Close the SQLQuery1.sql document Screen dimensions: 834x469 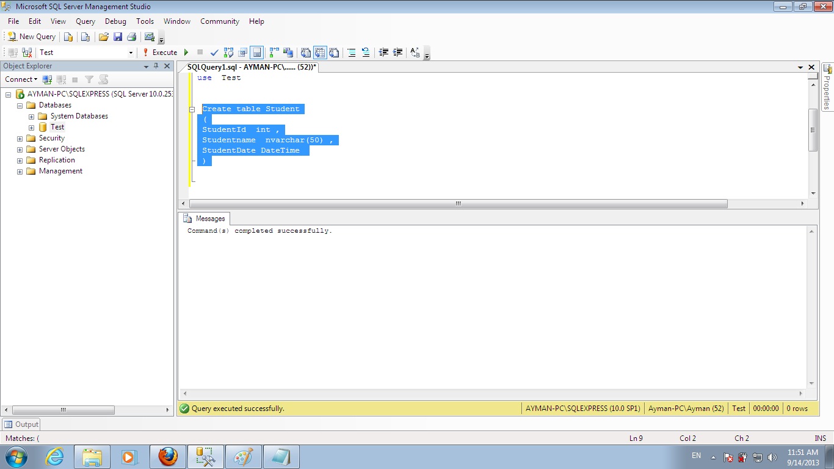pos(811,67)
